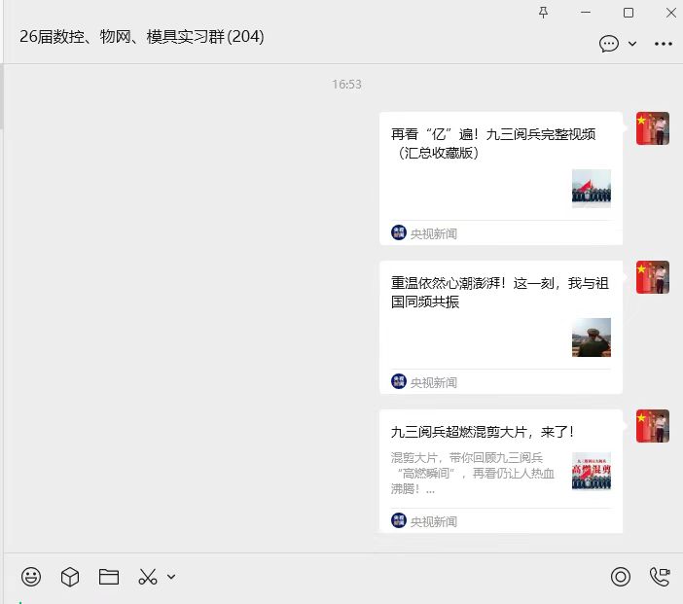Image resolution: width=683 pixels, height=604 pixels.
Task: Click the thumbnail of the first shared article
Action: (592, 189)
